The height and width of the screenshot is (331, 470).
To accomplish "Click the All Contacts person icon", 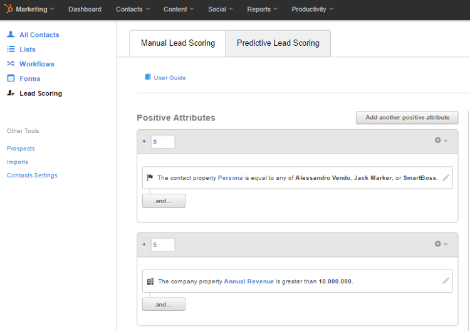I will [11, 34].
